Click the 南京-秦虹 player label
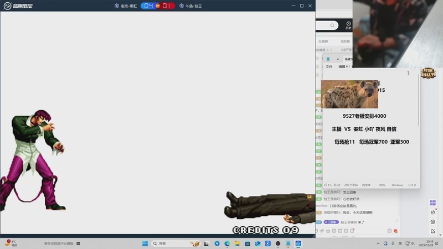 point(126,6)
